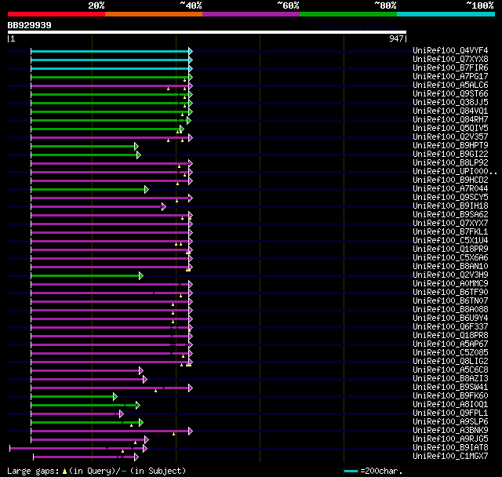
Task: Click the purple ~60% identity legend segment
Action: point(251,14)
